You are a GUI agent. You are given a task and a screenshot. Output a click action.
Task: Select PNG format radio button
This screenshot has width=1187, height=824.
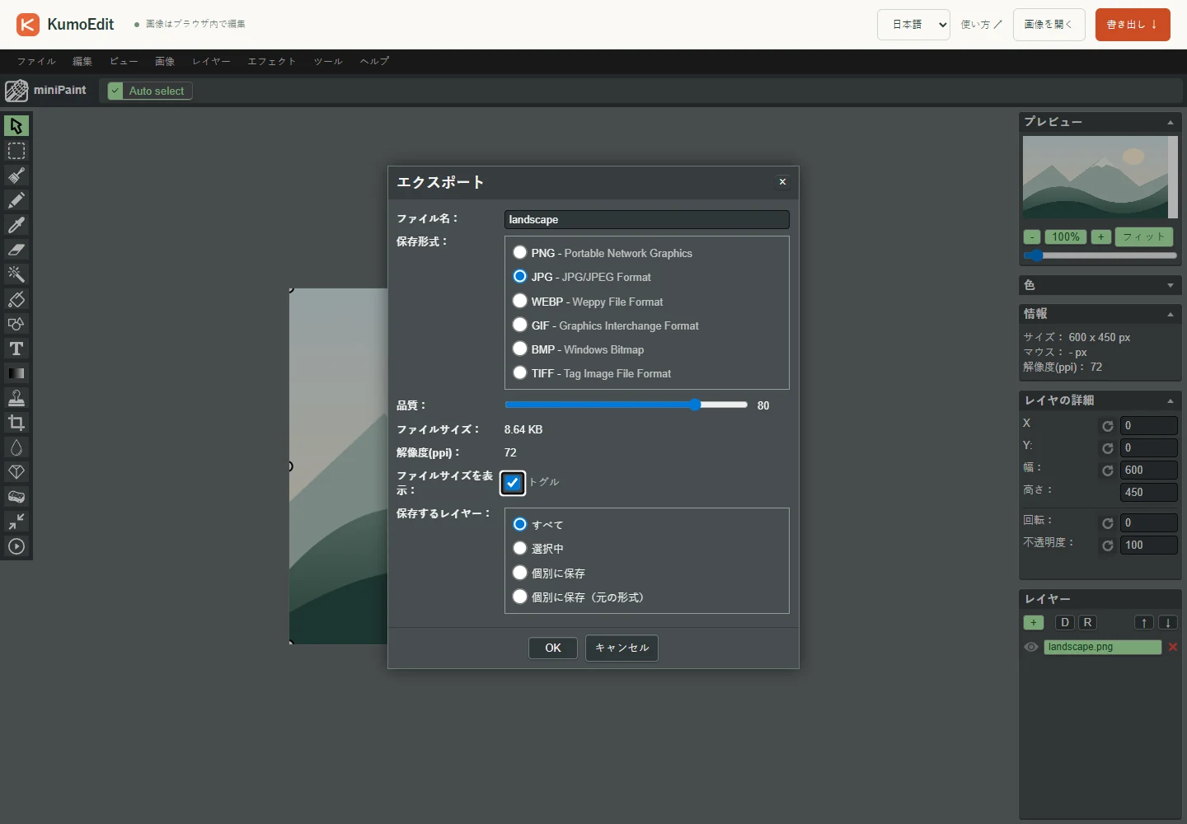click(520, 252)
